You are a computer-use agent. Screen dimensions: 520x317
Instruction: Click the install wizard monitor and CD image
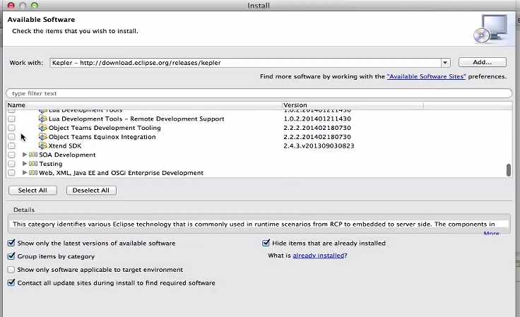pyautogui.click(x=490, y=29)
